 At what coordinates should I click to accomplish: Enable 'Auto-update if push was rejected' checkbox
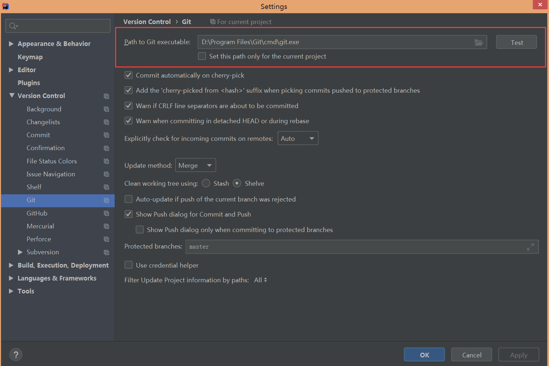[x=128, y=199]
